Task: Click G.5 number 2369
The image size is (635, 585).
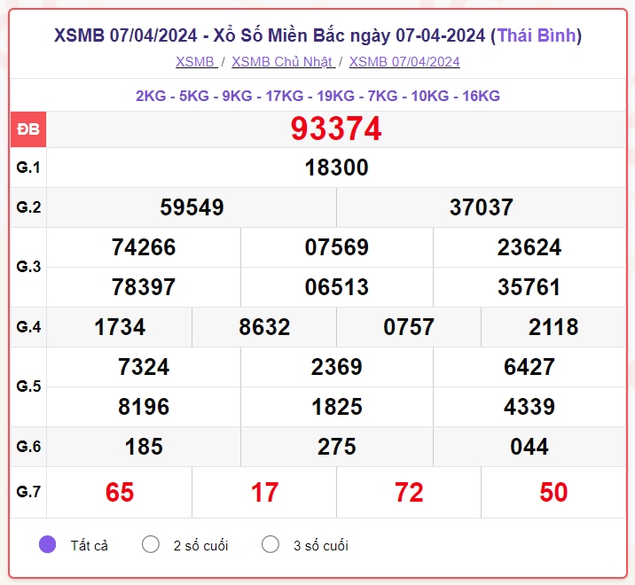Action: (x=336, y=367)
